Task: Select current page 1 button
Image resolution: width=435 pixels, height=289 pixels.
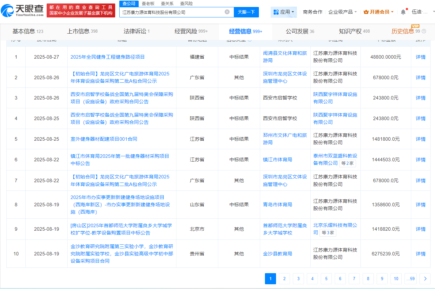Action: 270,279
